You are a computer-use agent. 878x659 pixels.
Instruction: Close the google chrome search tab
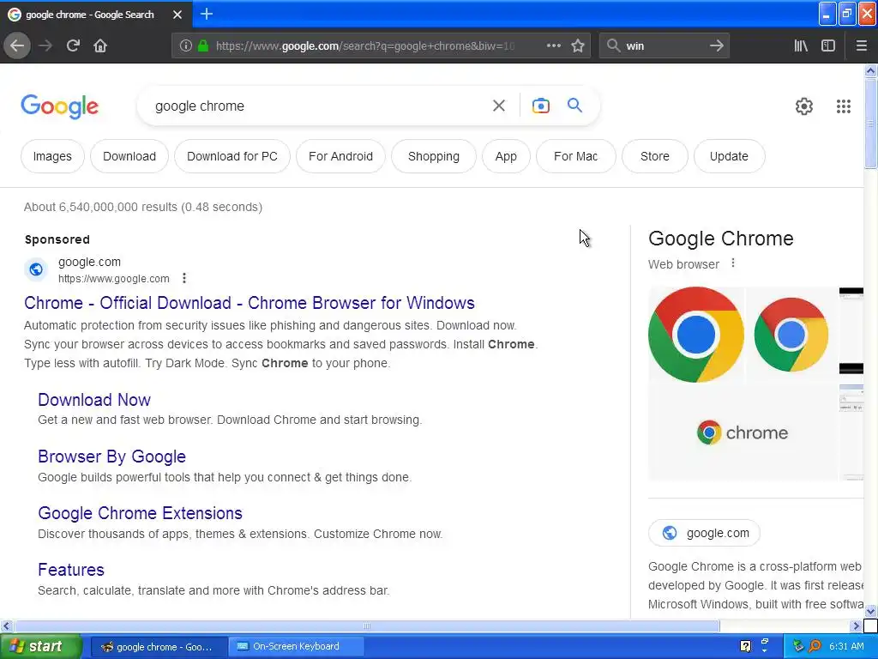coord(177,15)
